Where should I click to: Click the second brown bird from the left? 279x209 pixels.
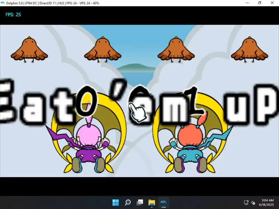[x=103, y=50]
